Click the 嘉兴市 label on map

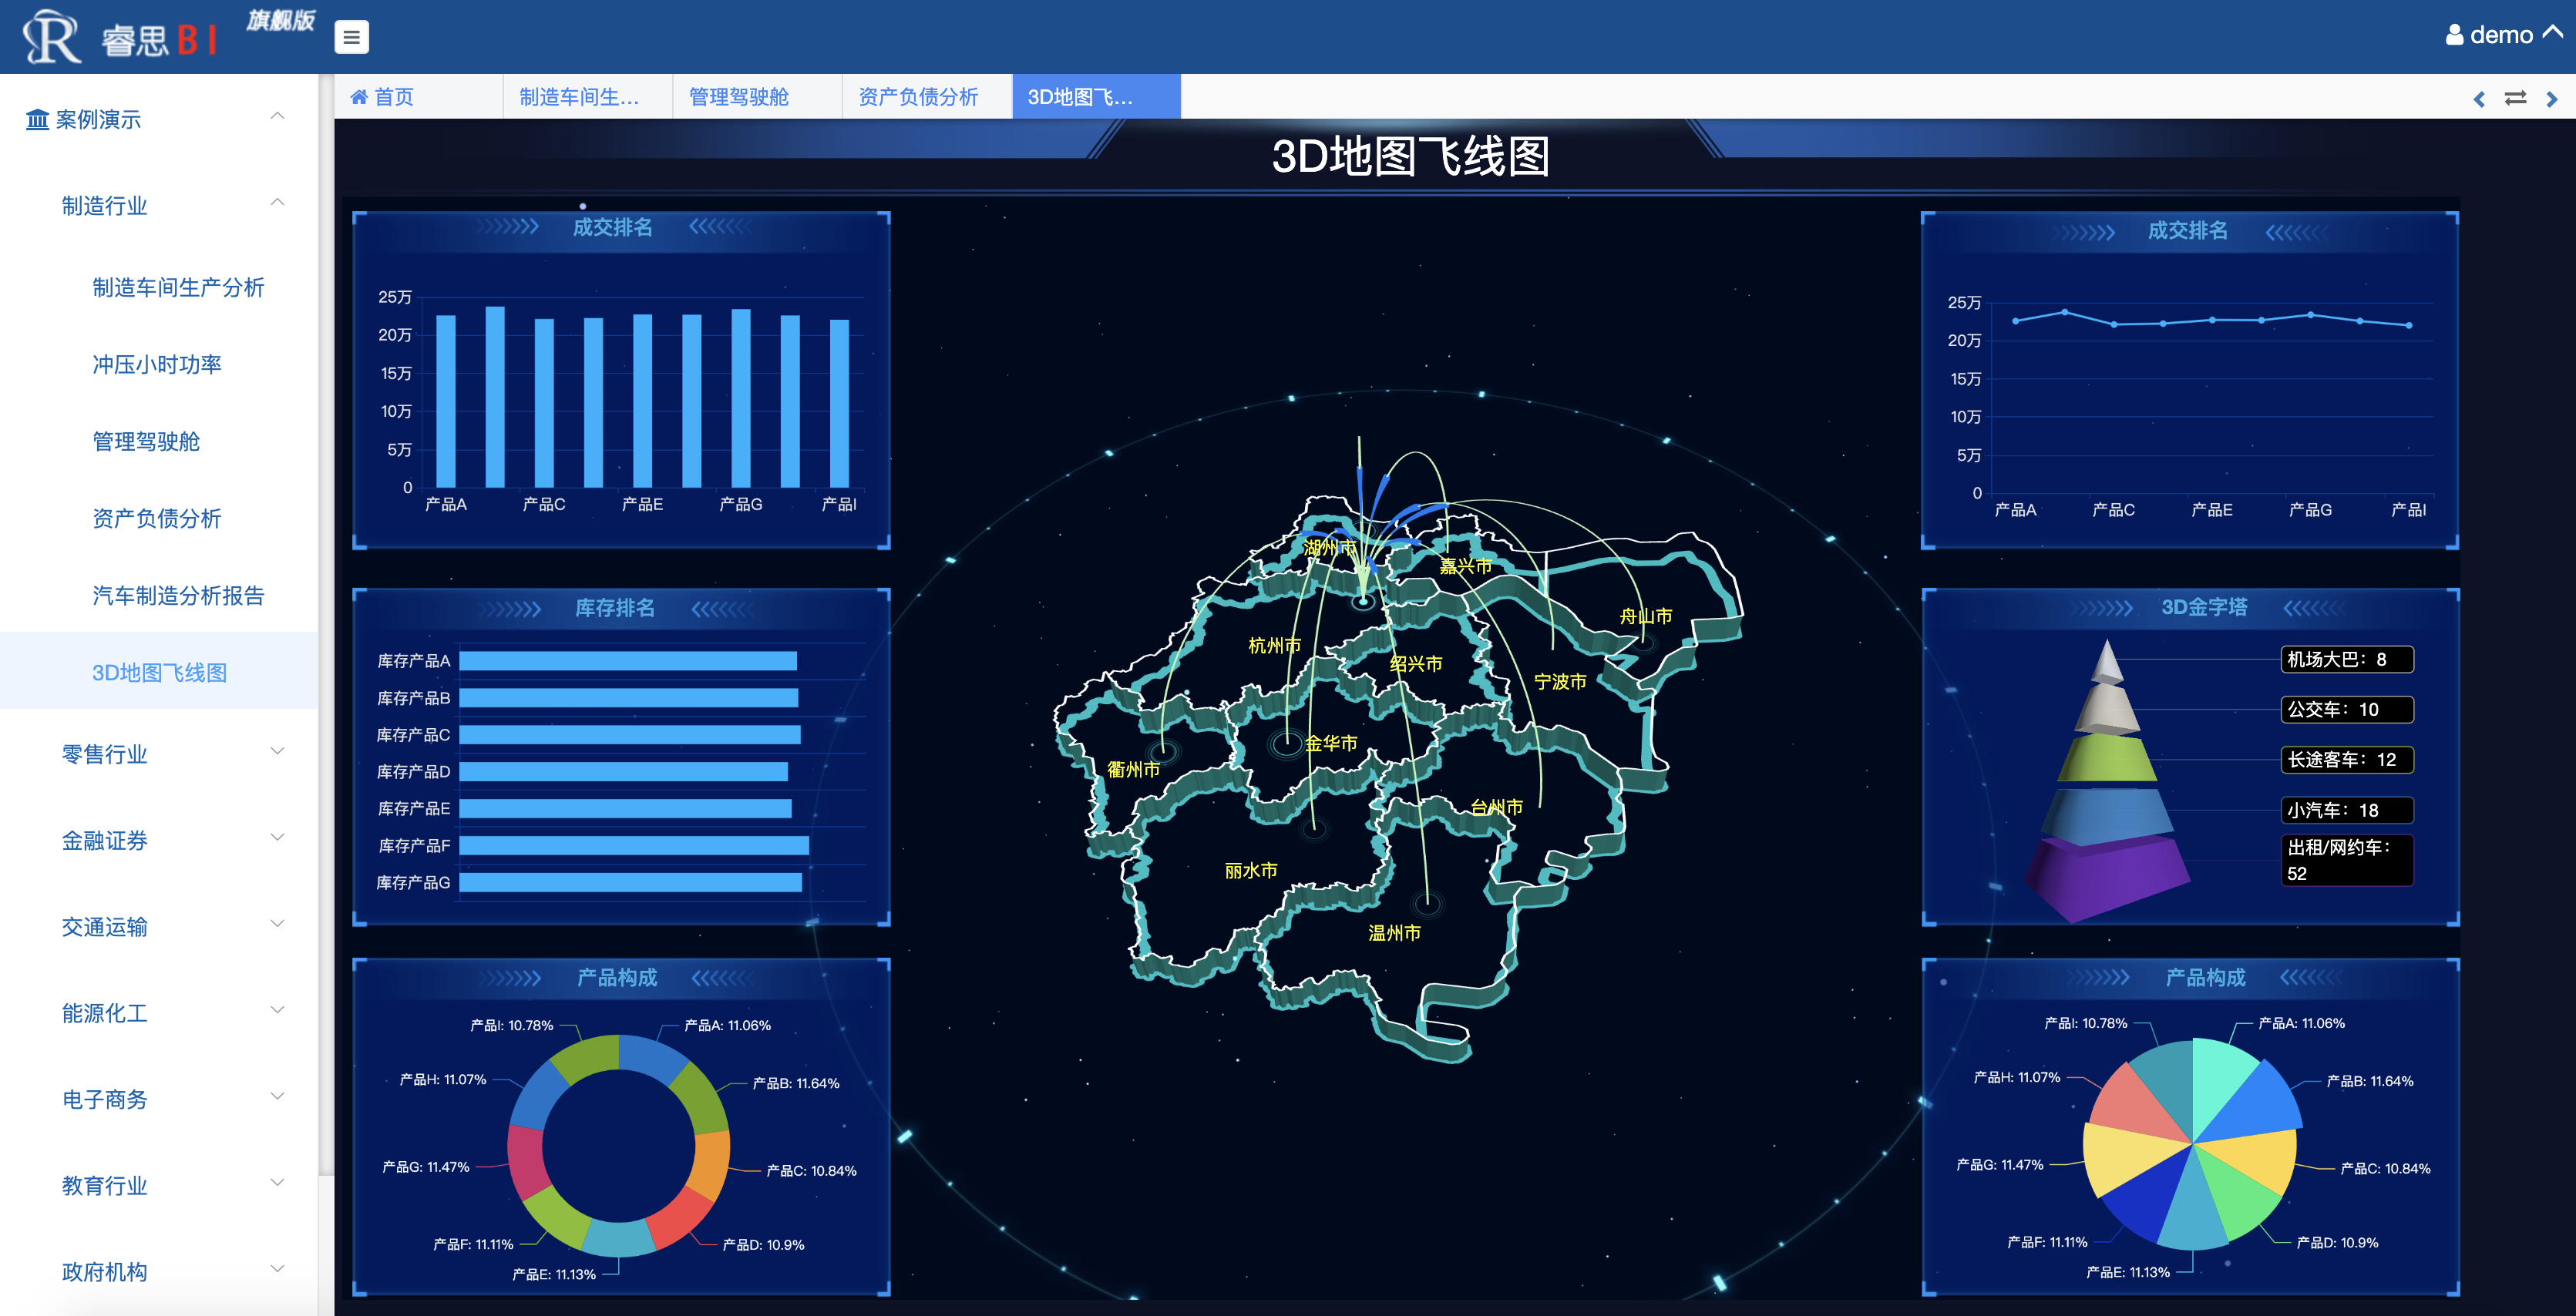[1466, 566]
